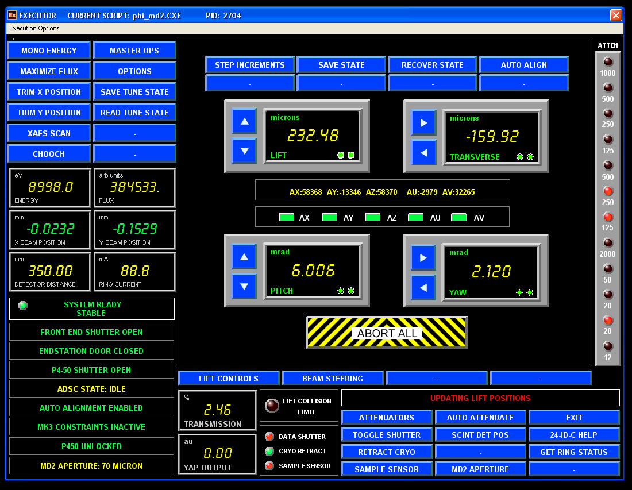
Task: Click the AUTO ALIGN button
Action: [523, 65]
